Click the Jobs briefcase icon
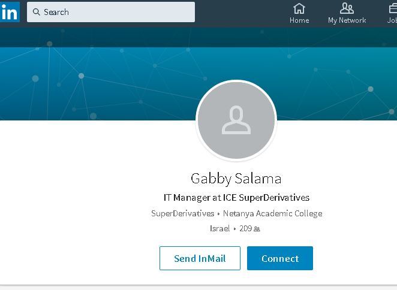This screenshot has width=397, height=290. pos(393,8)
